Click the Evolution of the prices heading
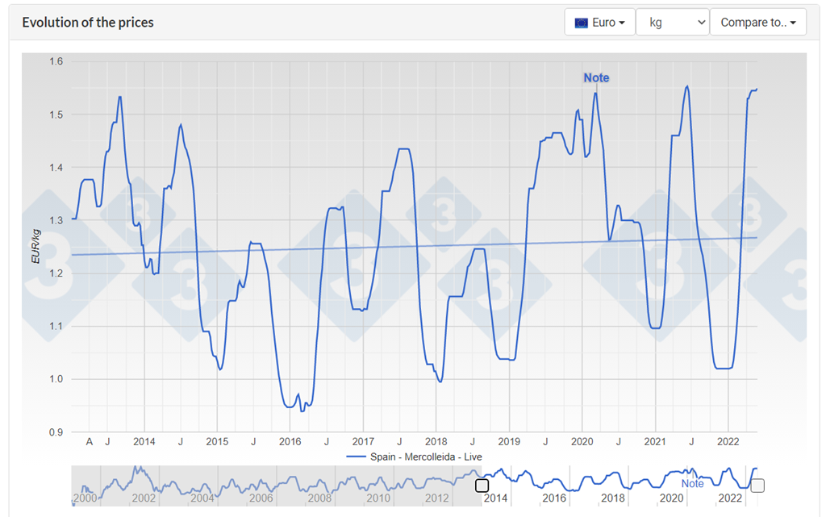The width and height of the screenshot is (826, 517). [x=88, y=23]
